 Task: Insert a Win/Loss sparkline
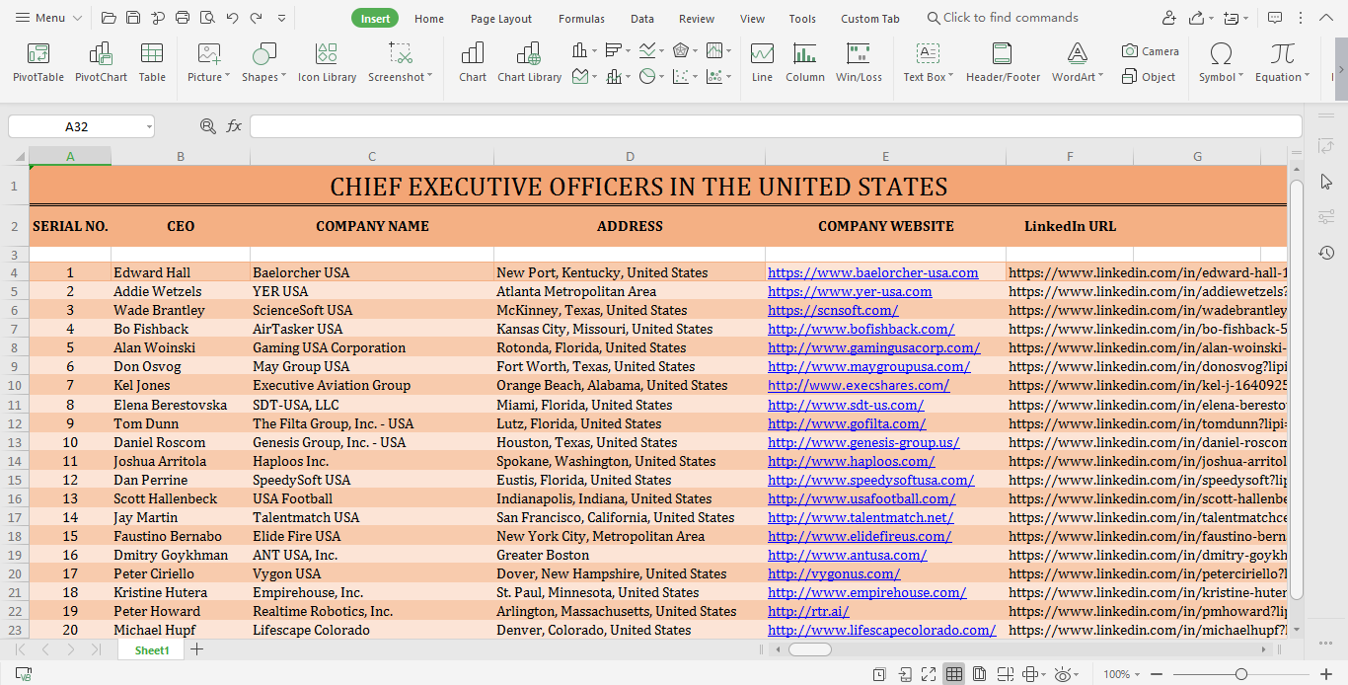point(859,62)
